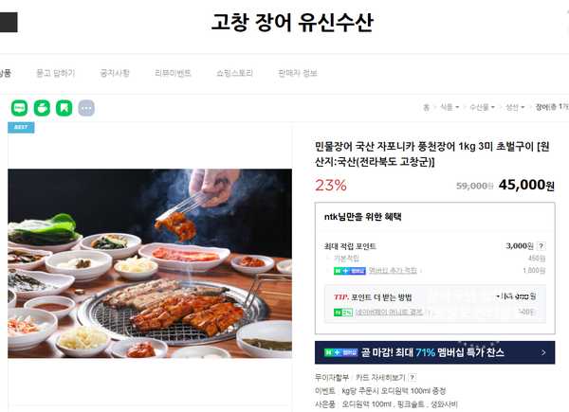Expand the 생선 category dropdown

coord(515,107)
